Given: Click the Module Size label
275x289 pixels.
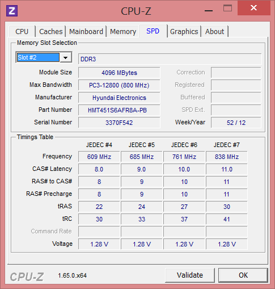Looking at the screenshot, I should coord(56,72).
